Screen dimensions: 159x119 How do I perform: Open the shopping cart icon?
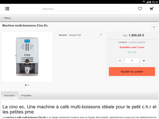tap(152, 9)
